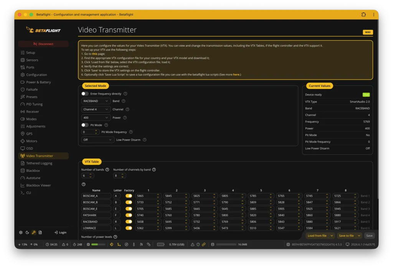
Task: Click the link status icon in status bar
Action: point(204,245)
